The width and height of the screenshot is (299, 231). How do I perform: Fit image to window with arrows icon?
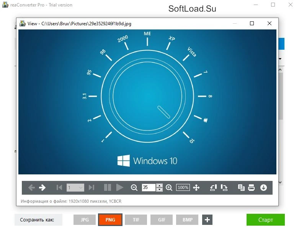point(196,188)
